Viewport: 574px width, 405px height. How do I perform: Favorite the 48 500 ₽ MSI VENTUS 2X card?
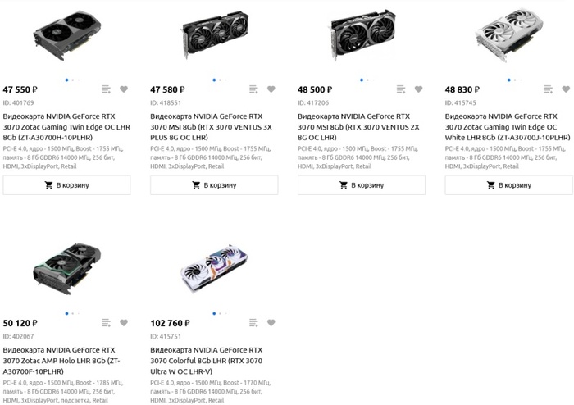click(x=418, y=89)
